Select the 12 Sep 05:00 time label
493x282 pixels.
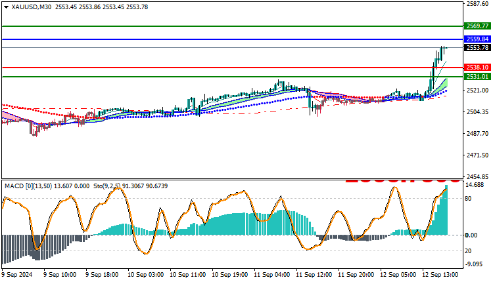pyautogui.click(x=398, y=275)
